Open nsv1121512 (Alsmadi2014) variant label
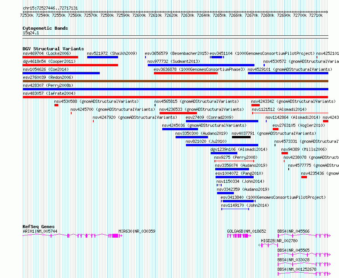The image size is (339, 278). pos(279,109)
